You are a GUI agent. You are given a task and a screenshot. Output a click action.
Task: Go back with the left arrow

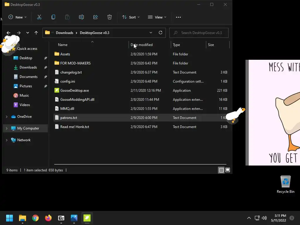coord(8,33)
